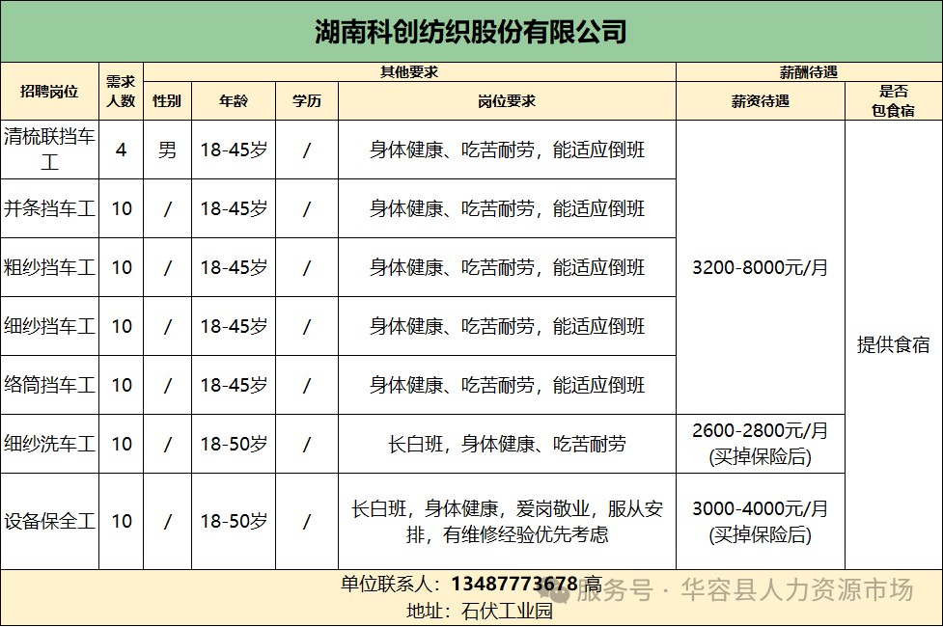Select the 清梳联挡车工 job cell

[49, 150]
